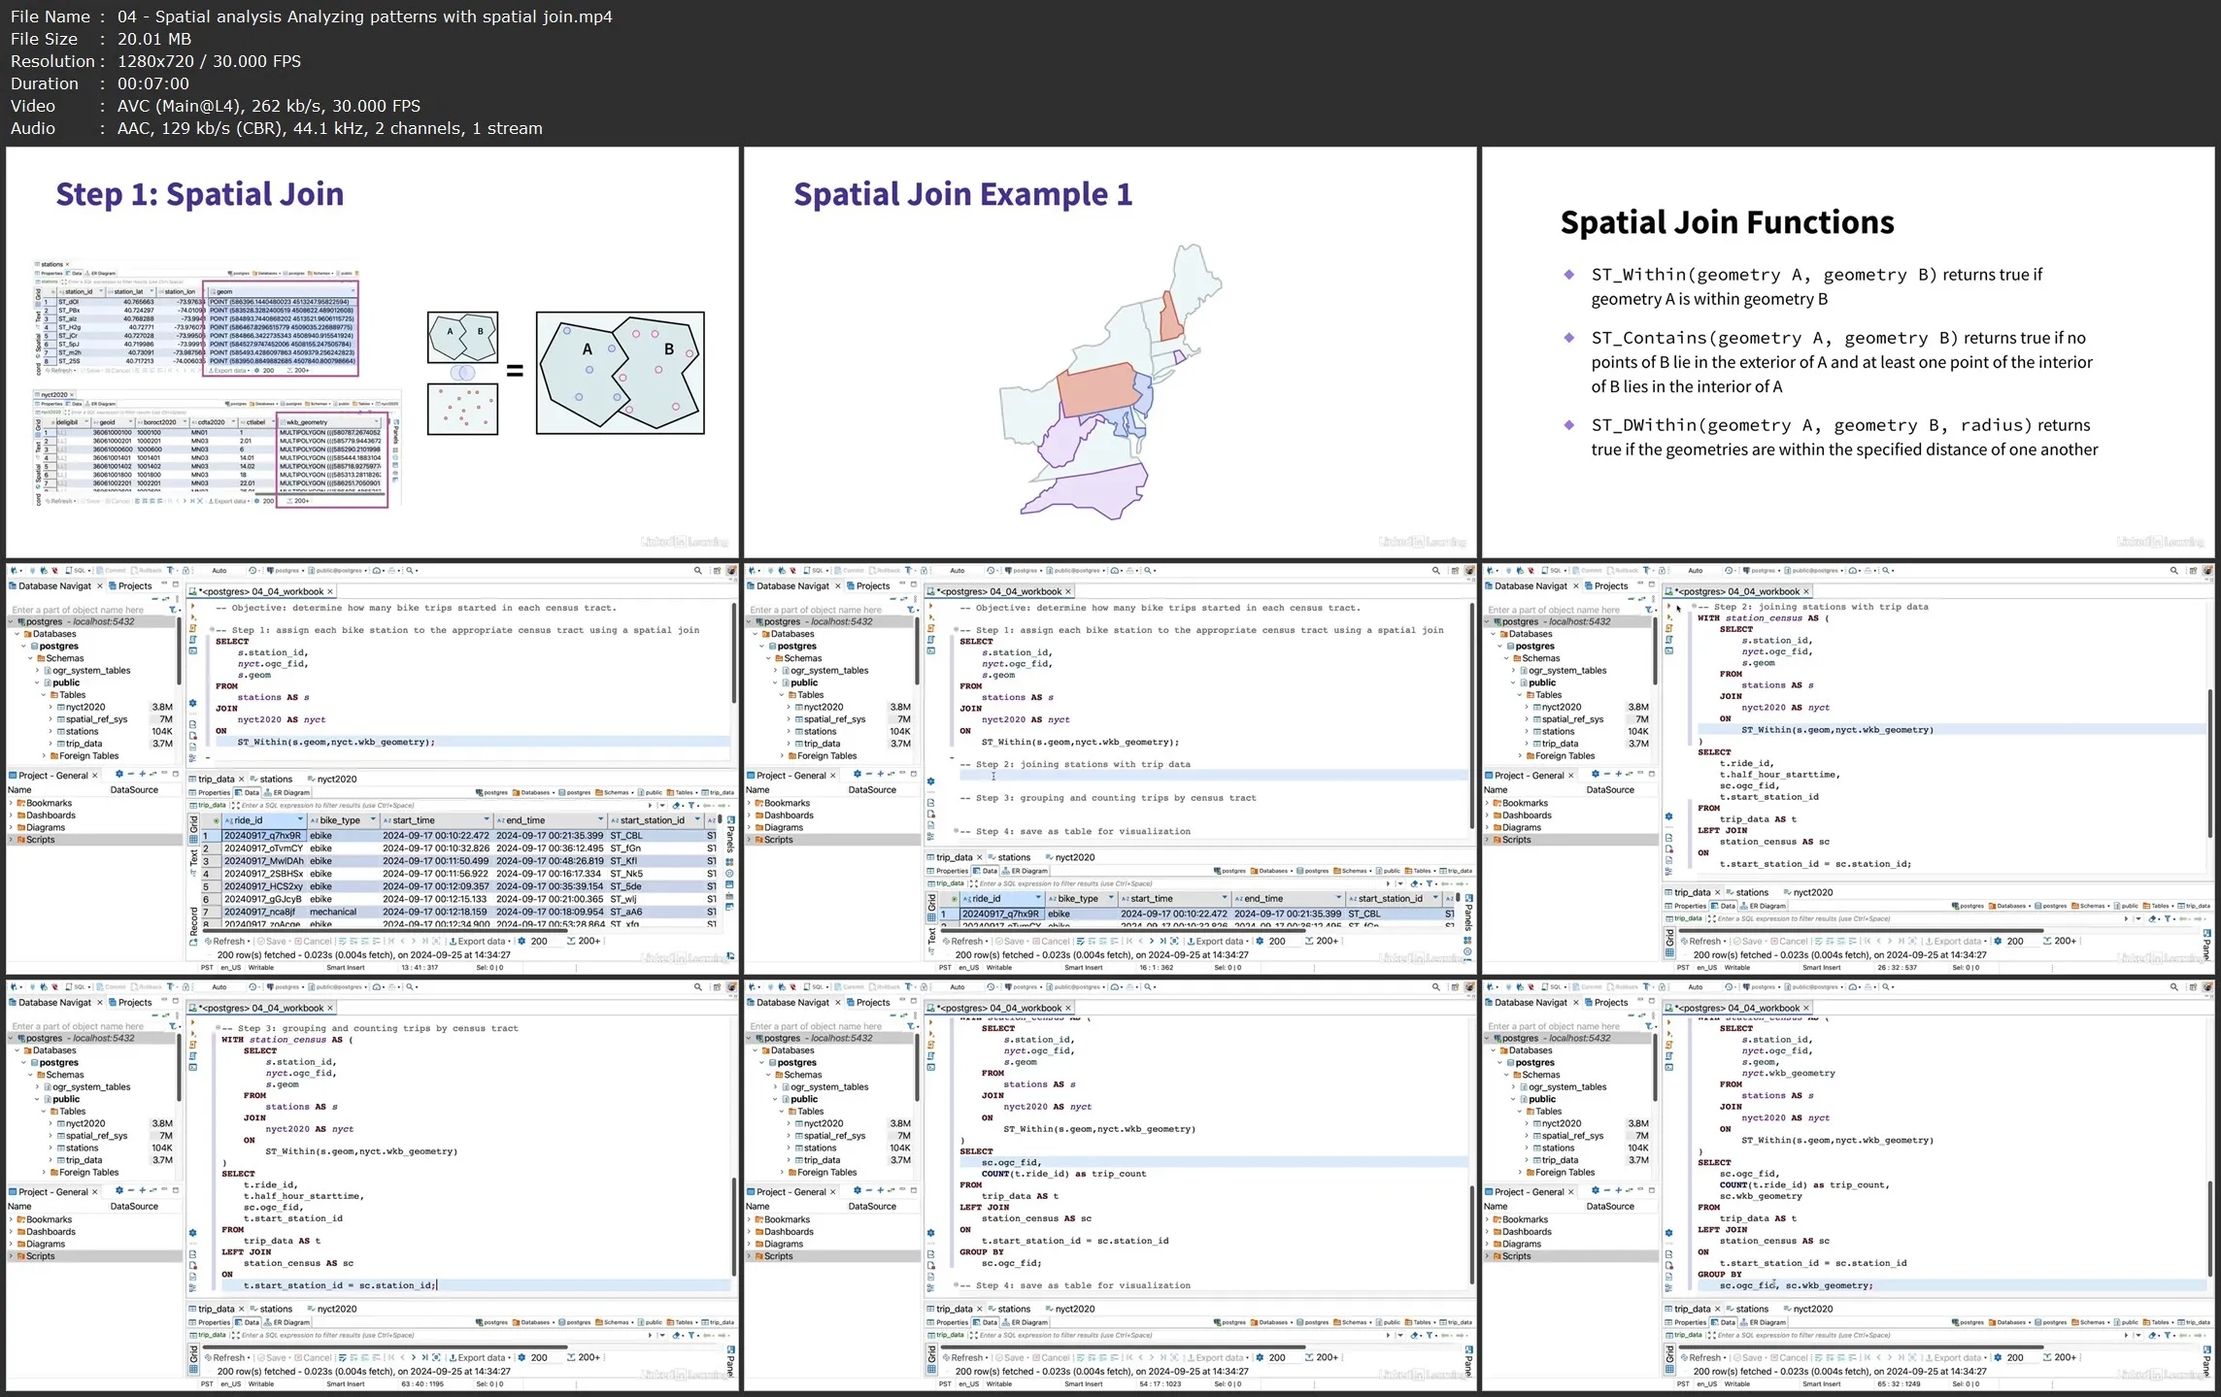Switch to the Projects view
2221x1397 pixels.
click(134, 585)
